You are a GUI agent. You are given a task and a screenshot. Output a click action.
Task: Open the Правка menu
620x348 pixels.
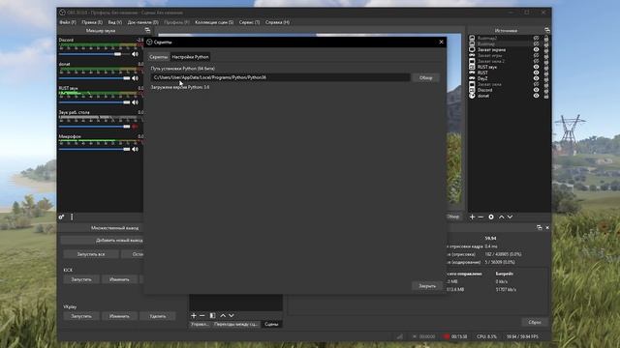92,22
